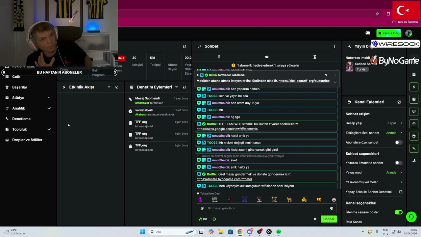Click the chat bubble icon in the right rail
421x237 pixels.
414,112
